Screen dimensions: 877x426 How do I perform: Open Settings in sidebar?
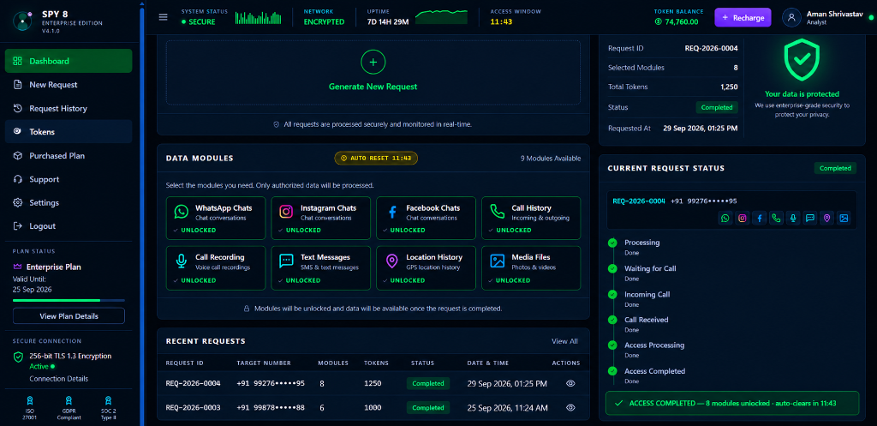point(69,202)
